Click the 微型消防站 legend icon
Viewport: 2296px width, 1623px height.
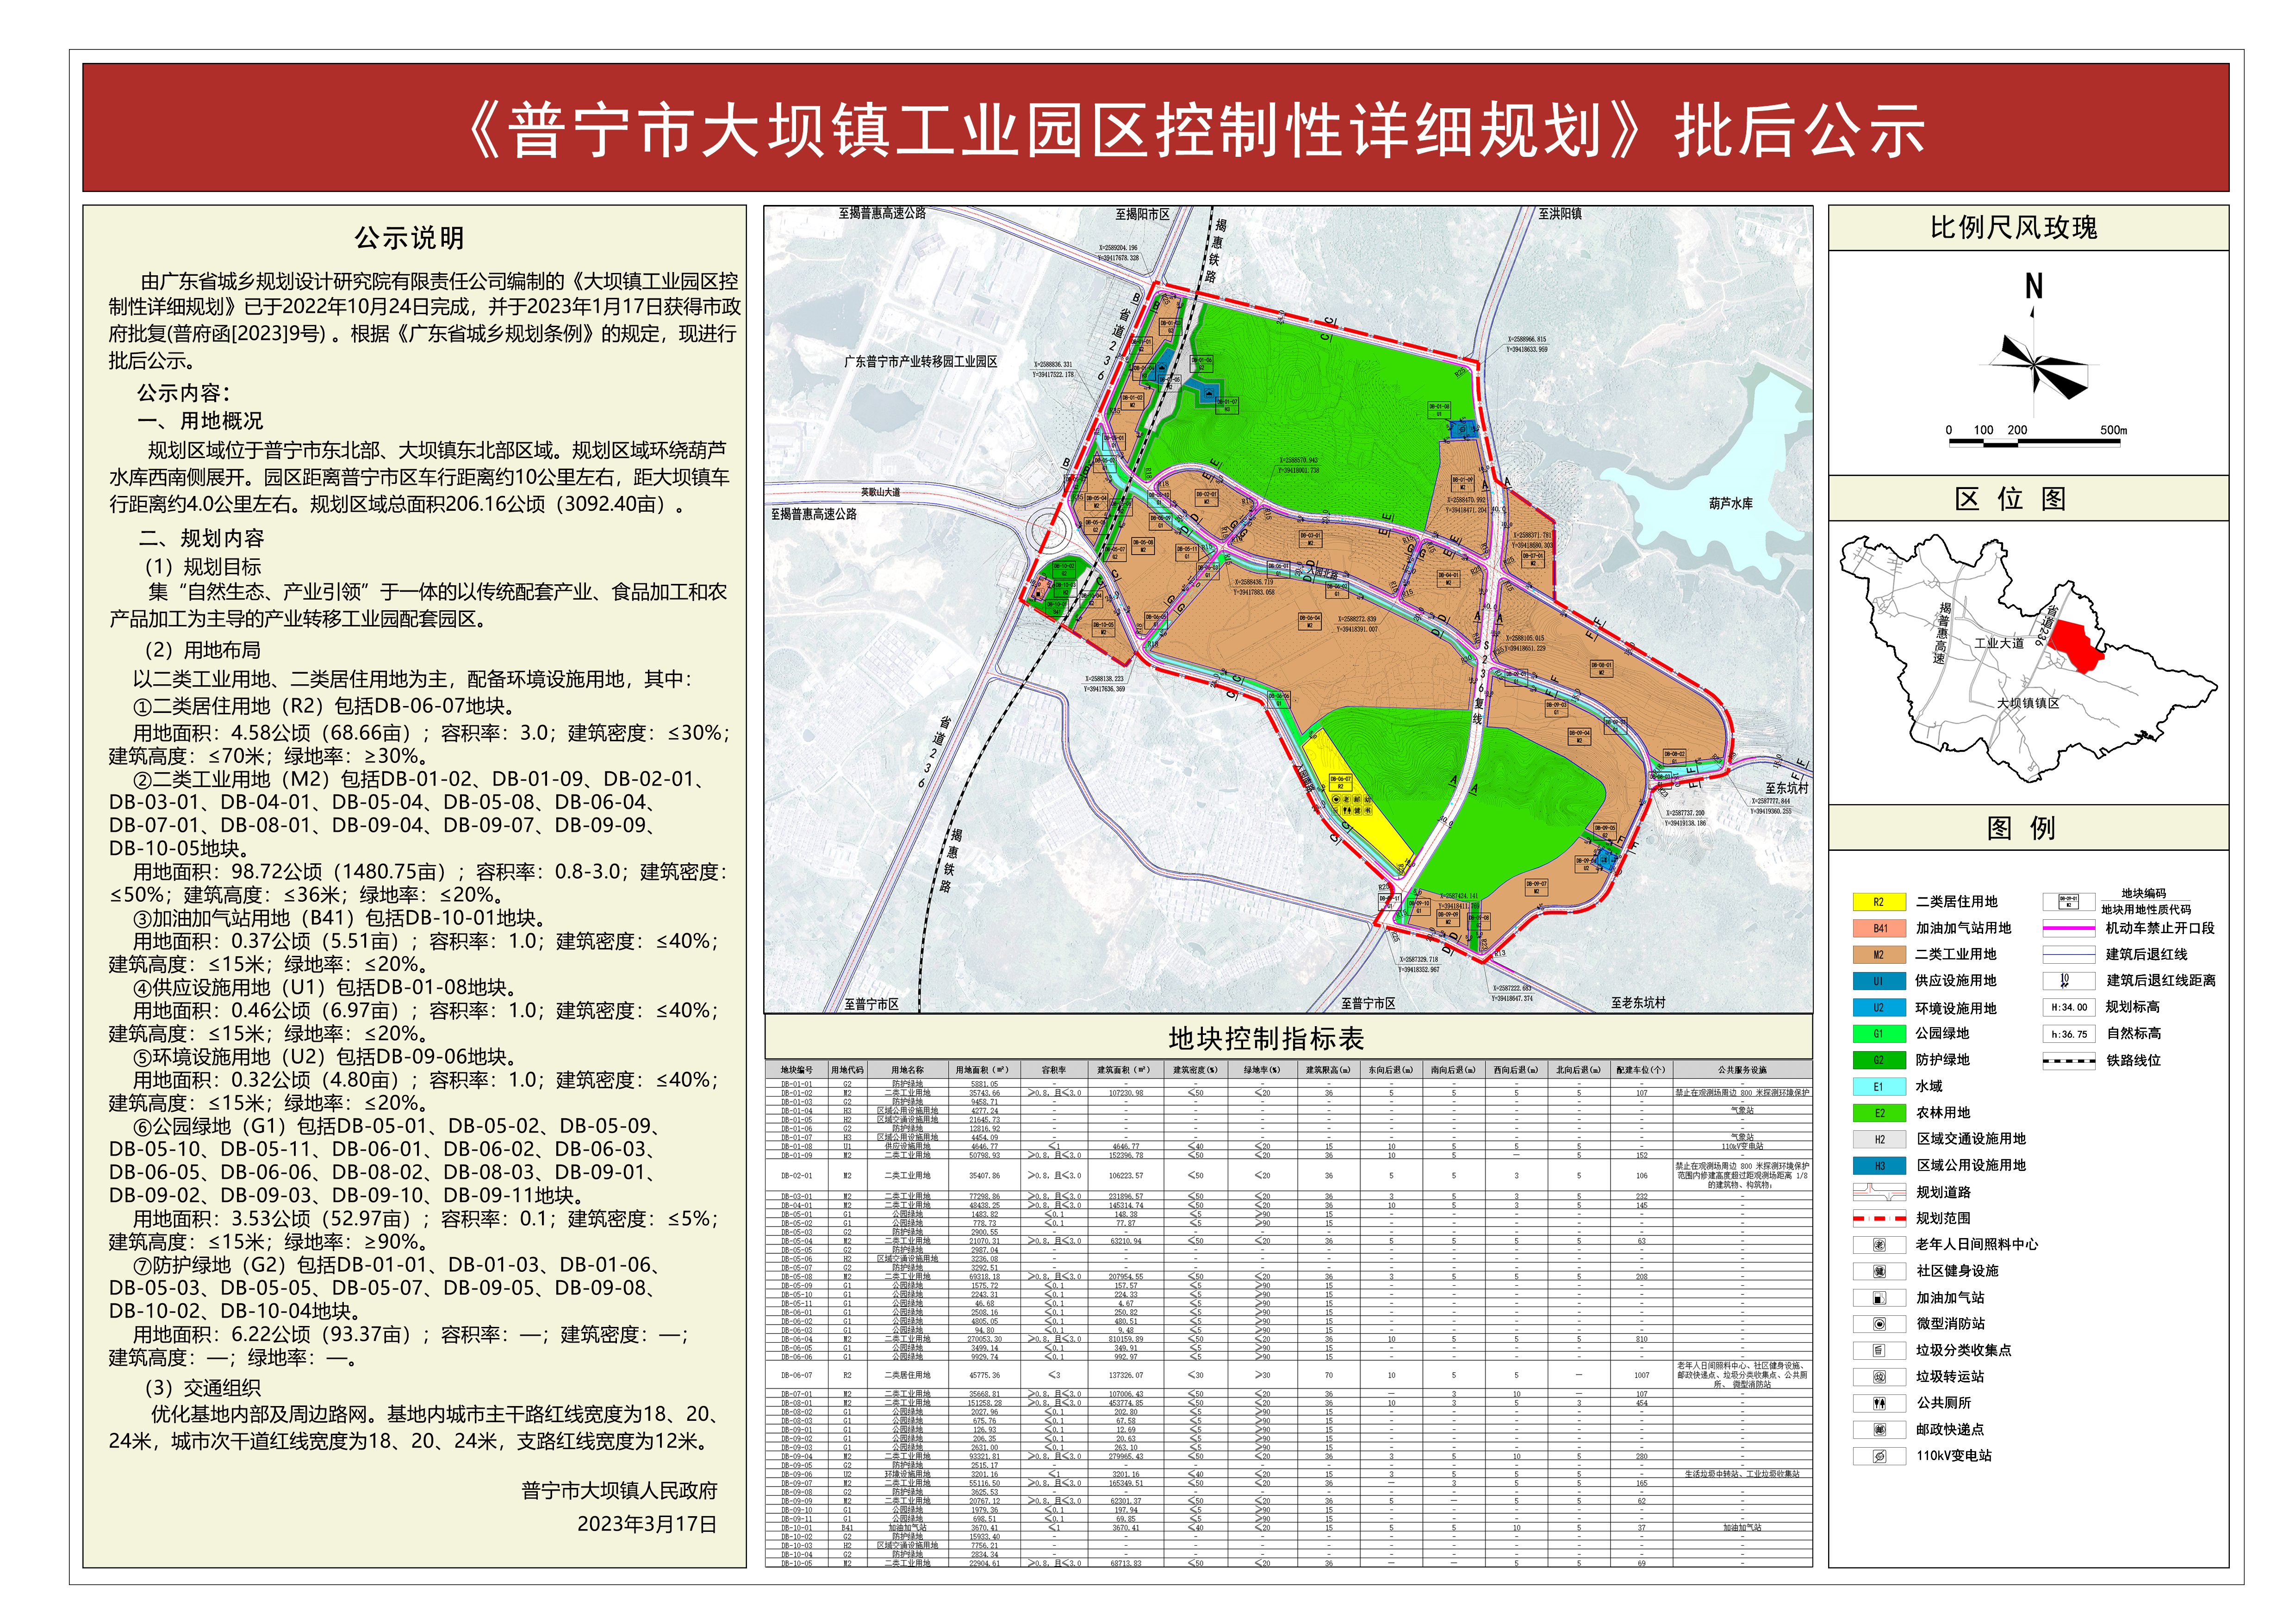click(1879, 1324)
